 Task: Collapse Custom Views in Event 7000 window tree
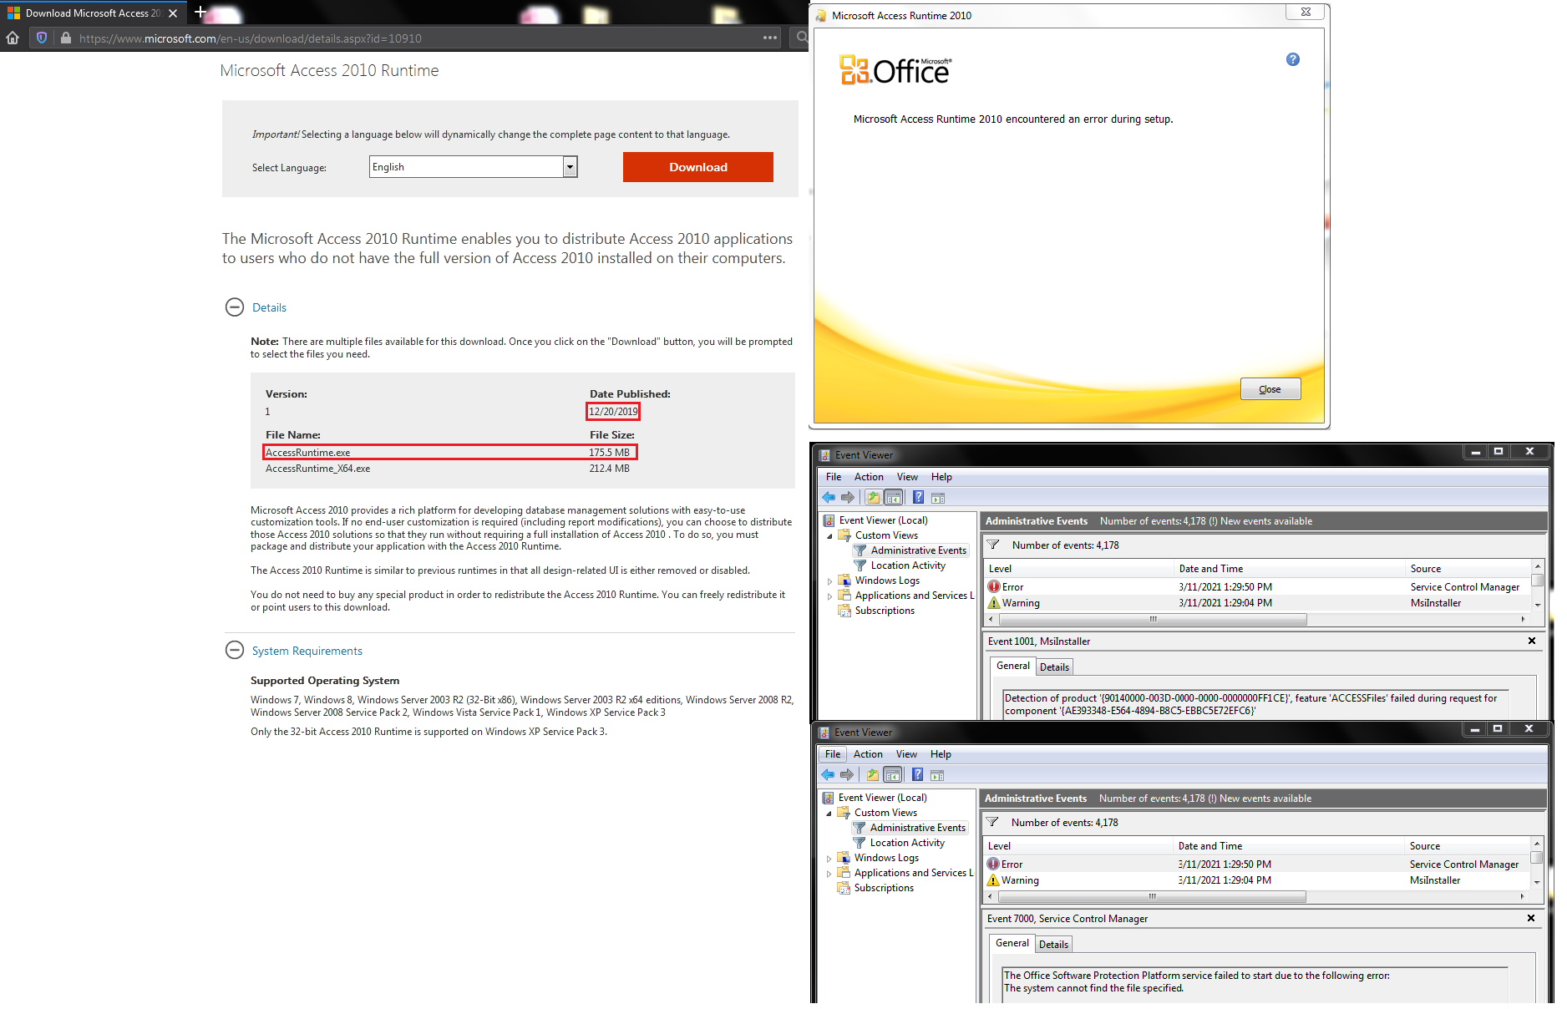(x=829, y=814)
